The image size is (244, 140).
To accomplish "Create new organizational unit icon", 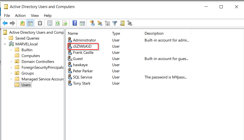I will pos(107,23).
